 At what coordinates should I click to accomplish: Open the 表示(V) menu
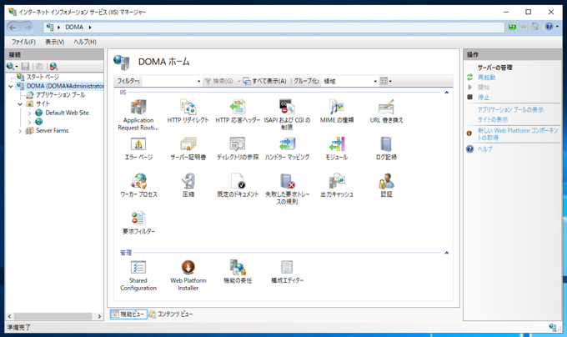pos(54,42)
